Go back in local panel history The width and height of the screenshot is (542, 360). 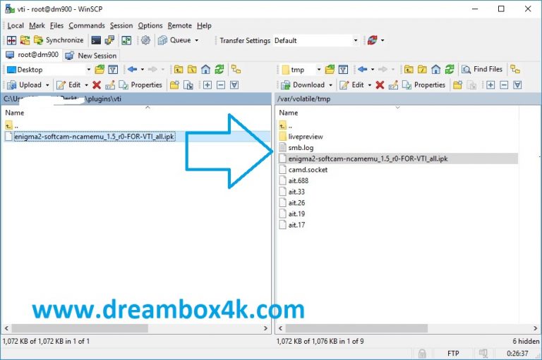132,70
